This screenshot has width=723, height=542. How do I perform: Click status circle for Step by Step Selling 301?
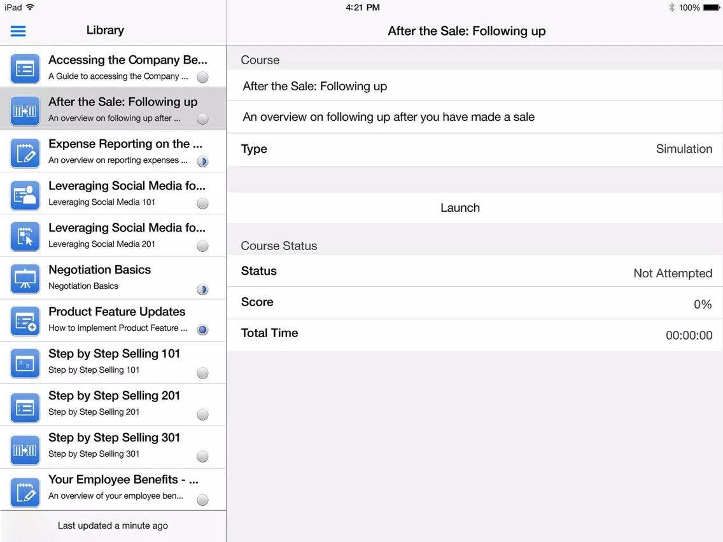point(202,456)
